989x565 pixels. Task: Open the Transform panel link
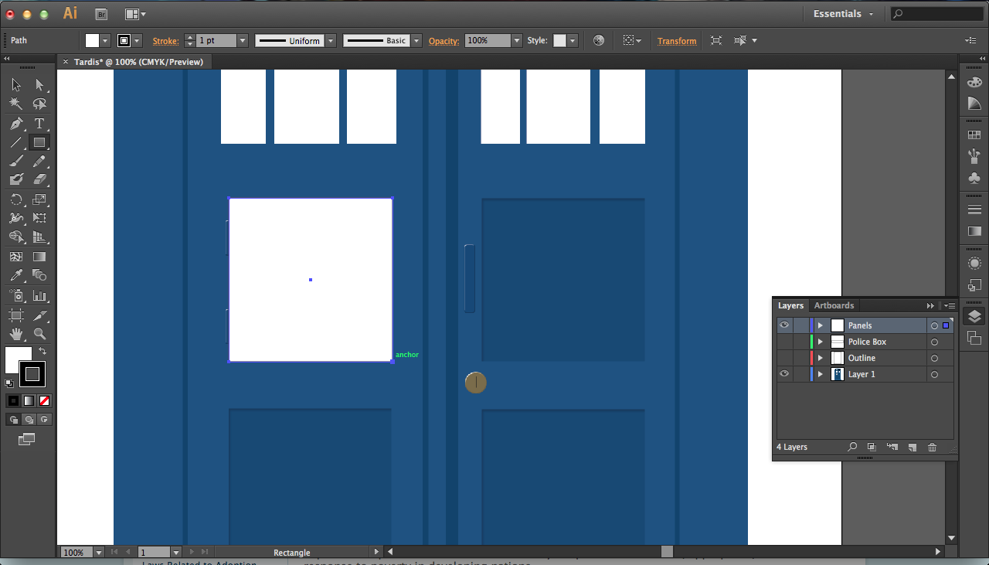coord(677,41)
